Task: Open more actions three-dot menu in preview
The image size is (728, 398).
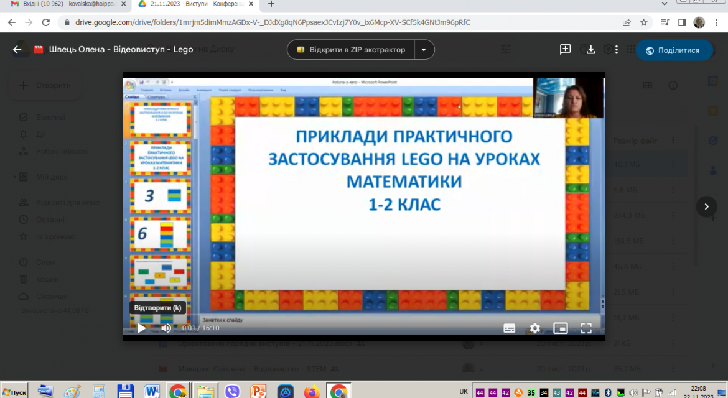Action: click(617, 50)
